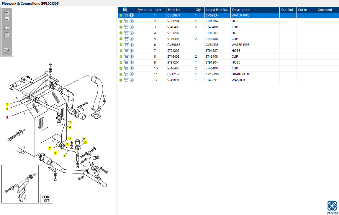Image resolution: width=339 pixels, height=215 pixels.
Task: Zoom out on the parts diagram
Action: pos(7,19)
